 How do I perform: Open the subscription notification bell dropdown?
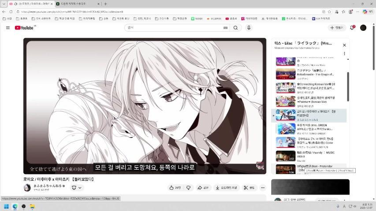click(x=76, y=188)
